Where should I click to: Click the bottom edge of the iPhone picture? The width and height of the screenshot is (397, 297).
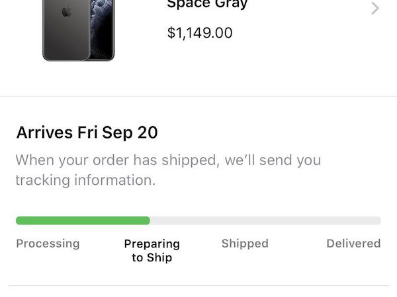[79, 59]
